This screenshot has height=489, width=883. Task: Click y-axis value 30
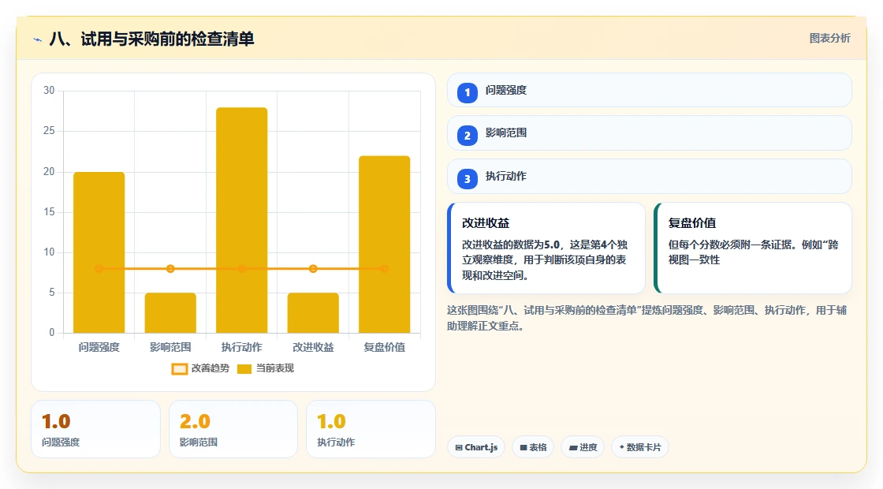[49, 90]
